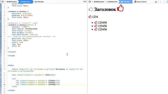The image size is (168, 94).
Task: Click the position: relative line in code
Action: coord(22,13)
